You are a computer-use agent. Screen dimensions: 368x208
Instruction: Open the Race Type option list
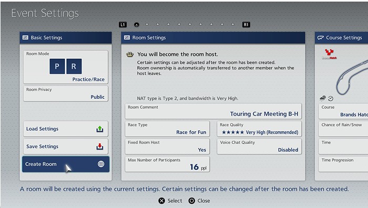(x=167, y=129)
